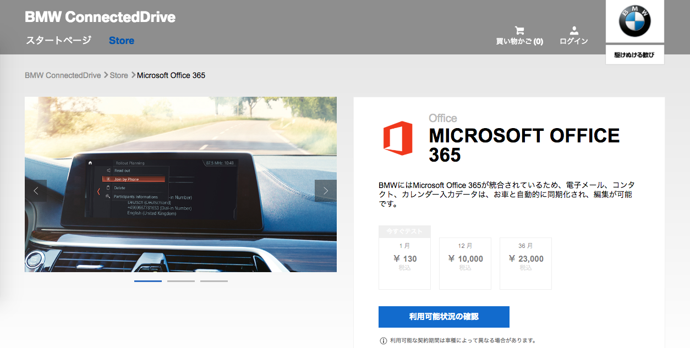This screenshot has height=348, width=690.
Task: Go to Store in the breadcrumb
Action: (x=119, y=75)
